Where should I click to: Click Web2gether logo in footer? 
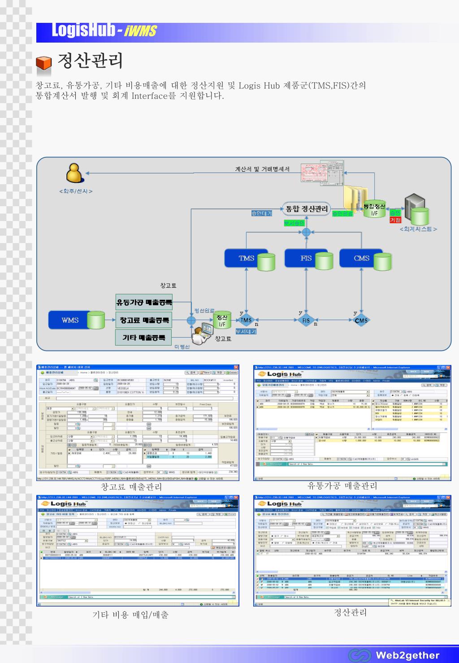394,655
